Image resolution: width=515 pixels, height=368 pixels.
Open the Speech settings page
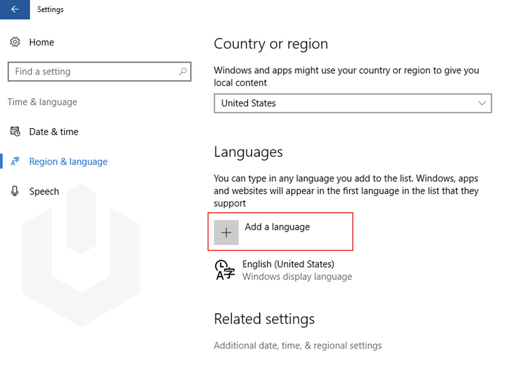coord(44,191)
